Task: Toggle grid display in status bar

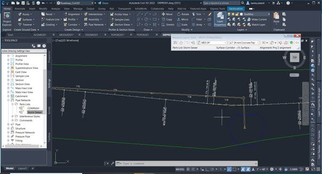Action: (188, 169)
